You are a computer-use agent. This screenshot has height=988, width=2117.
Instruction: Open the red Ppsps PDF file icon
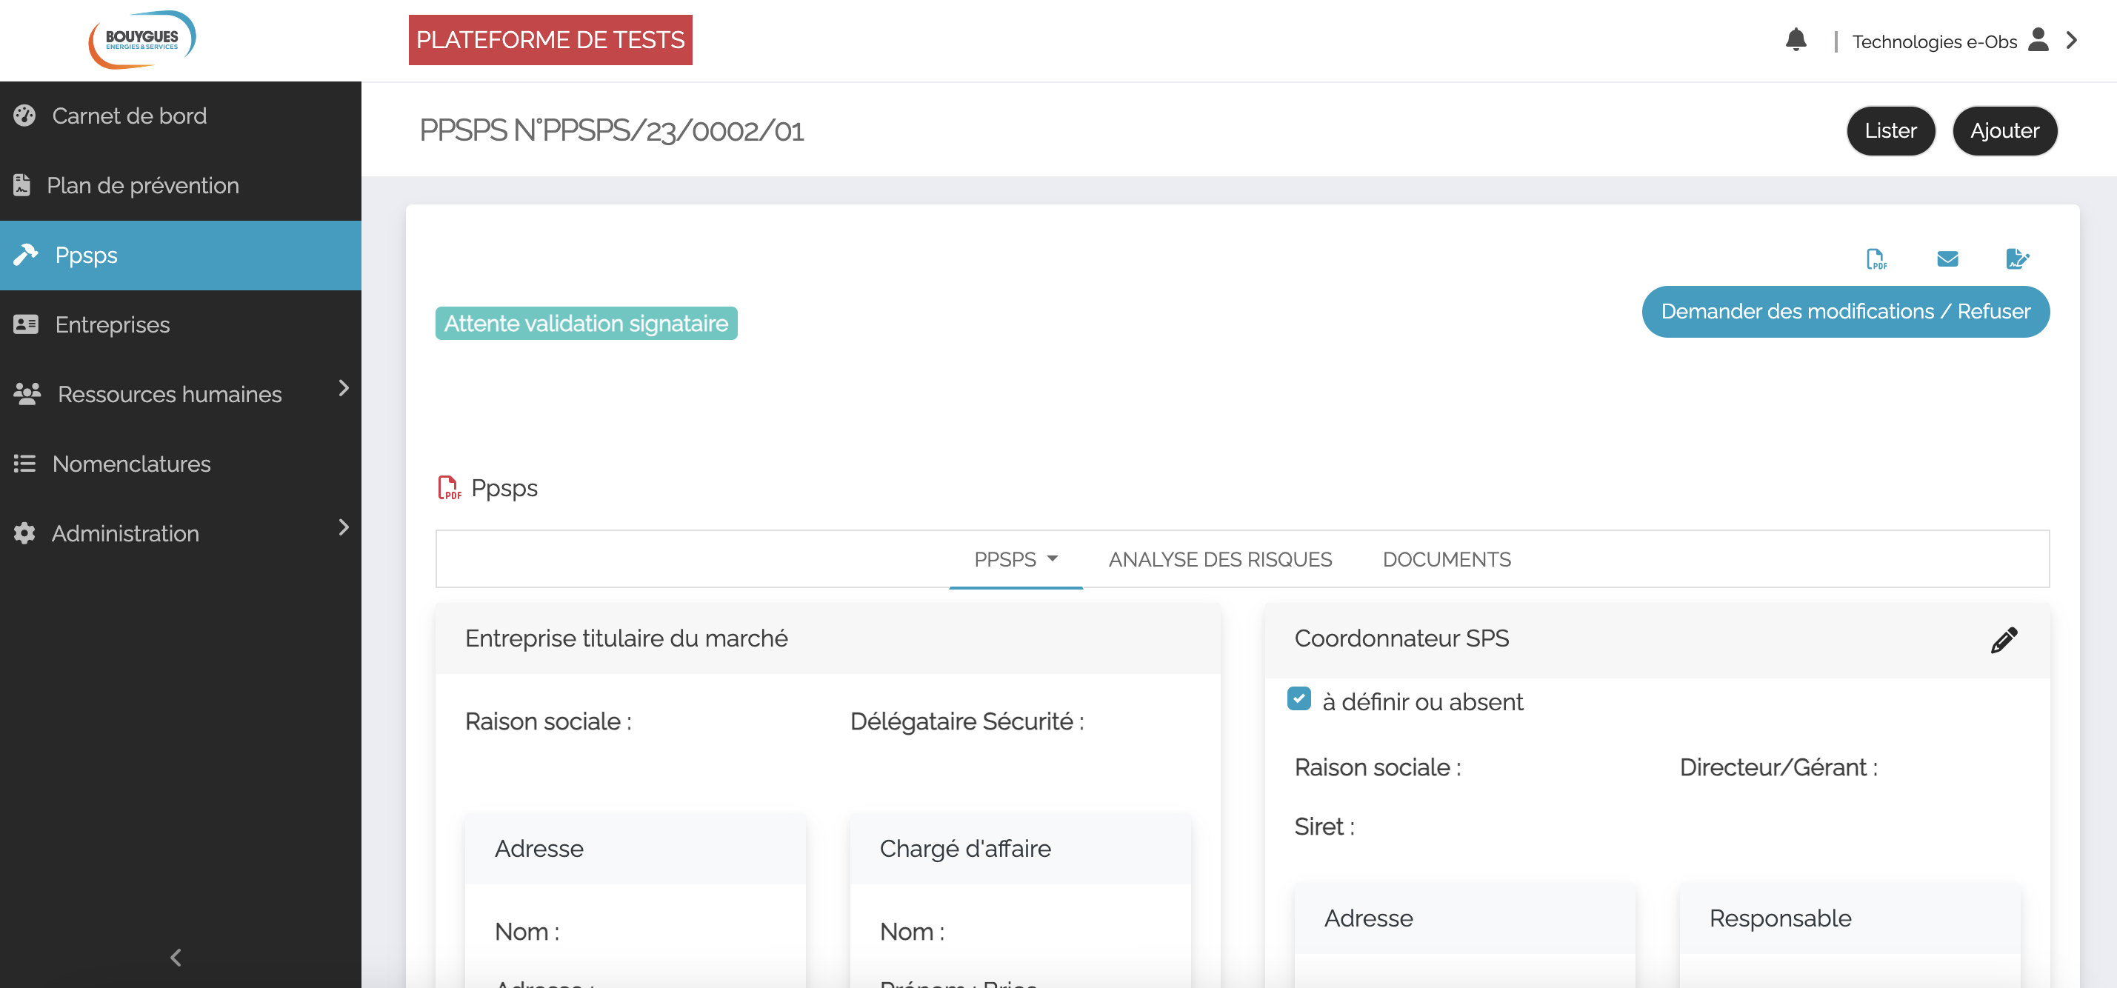449,487
